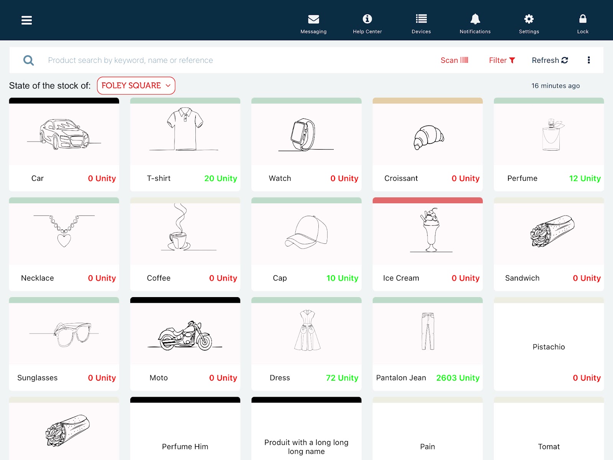Open Devices list
This screenshot has height=460, width=613.
point(421,24)
